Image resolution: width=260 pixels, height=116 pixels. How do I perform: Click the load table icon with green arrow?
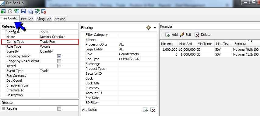pyautogui.click(x=3, y=11)
